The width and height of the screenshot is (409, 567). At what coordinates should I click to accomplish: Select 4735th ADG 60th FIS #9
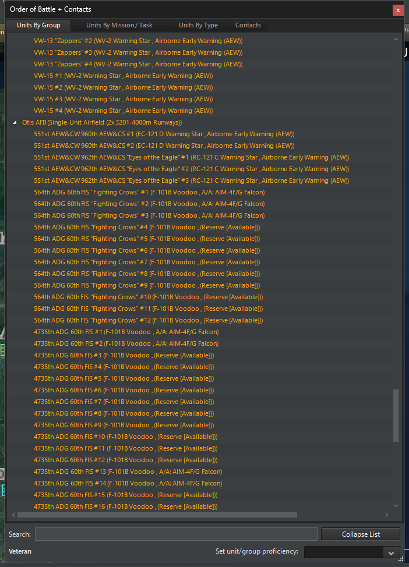pyautogui.click(x=124, y=425)
